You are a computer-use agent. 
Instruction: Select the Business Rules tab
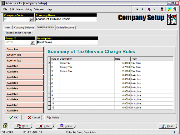45,27
